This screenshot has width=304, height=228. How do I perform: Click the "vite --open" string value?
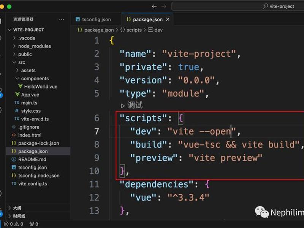[x=202, y=131]
